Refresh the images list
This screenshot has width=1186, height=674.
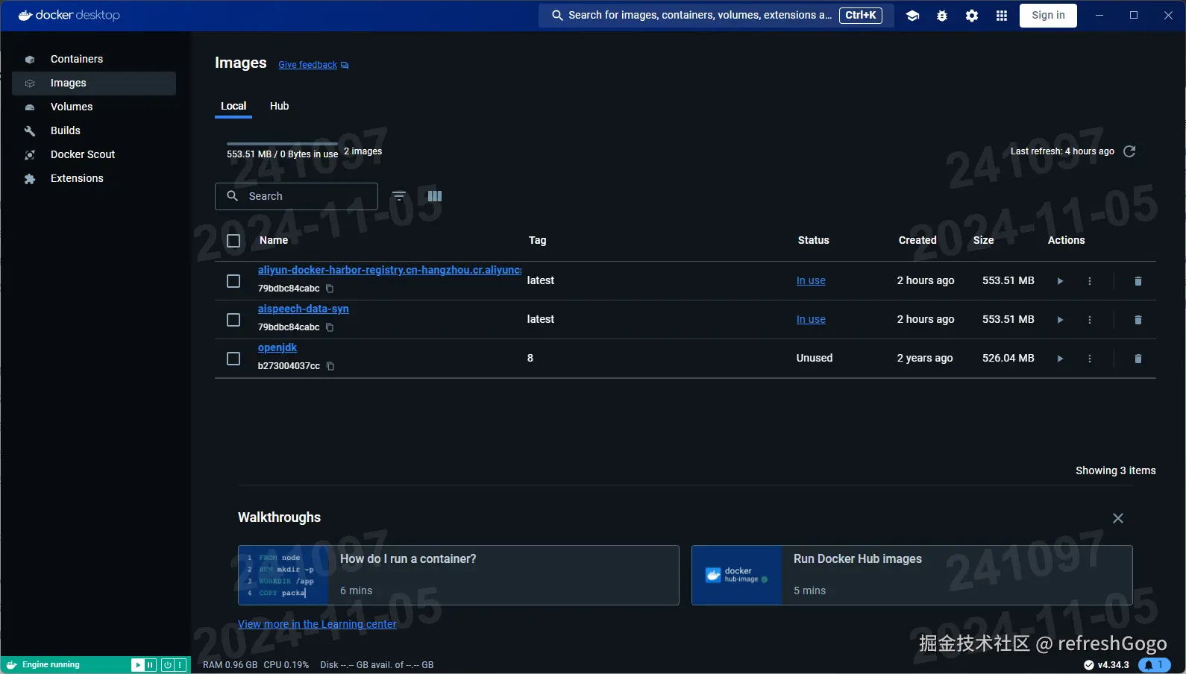click(x=1129, y=151)
